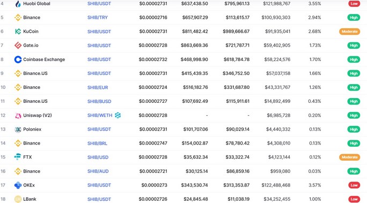Image resolution: width=367 pixels, height=203 pixels.
Task: Click the FTX logo icon
Action: point(18,157)
